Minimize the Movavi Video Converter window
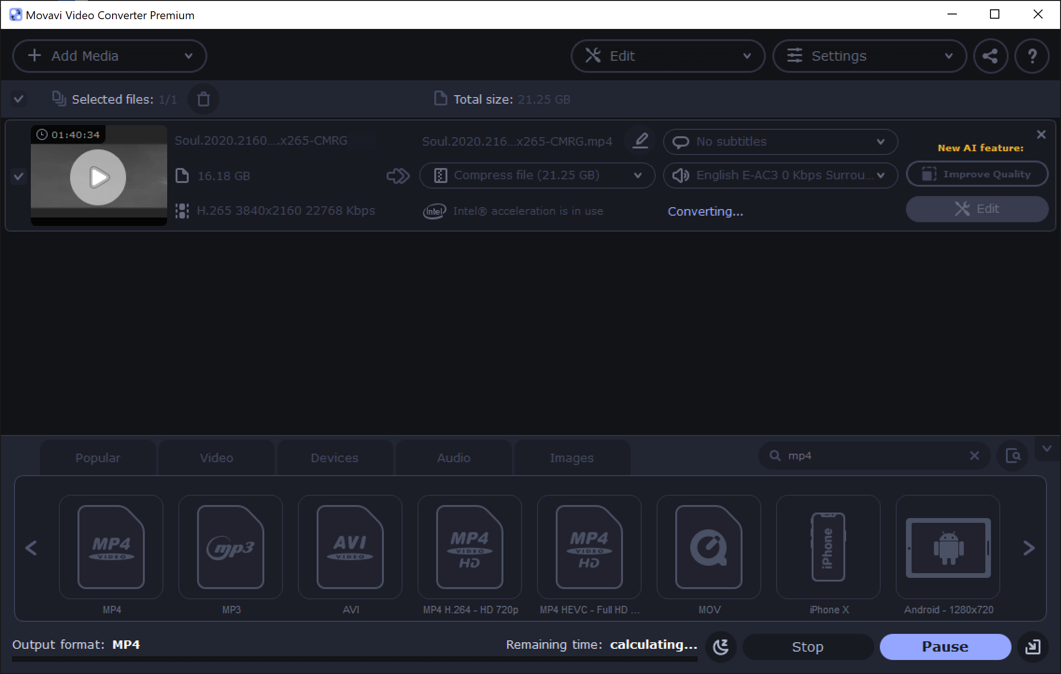Viewport: 1061px width, 674px height. pos(952,14)
